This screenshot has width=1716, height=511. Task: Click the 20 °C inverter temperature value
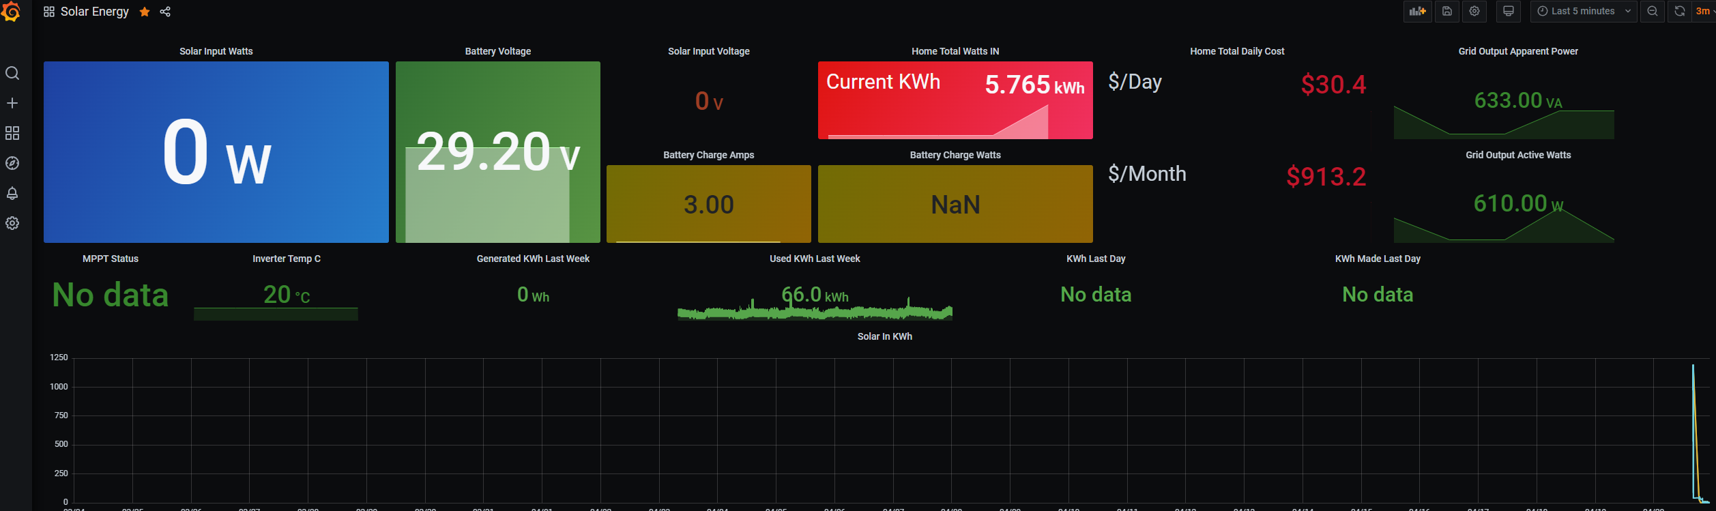[287, 295]
